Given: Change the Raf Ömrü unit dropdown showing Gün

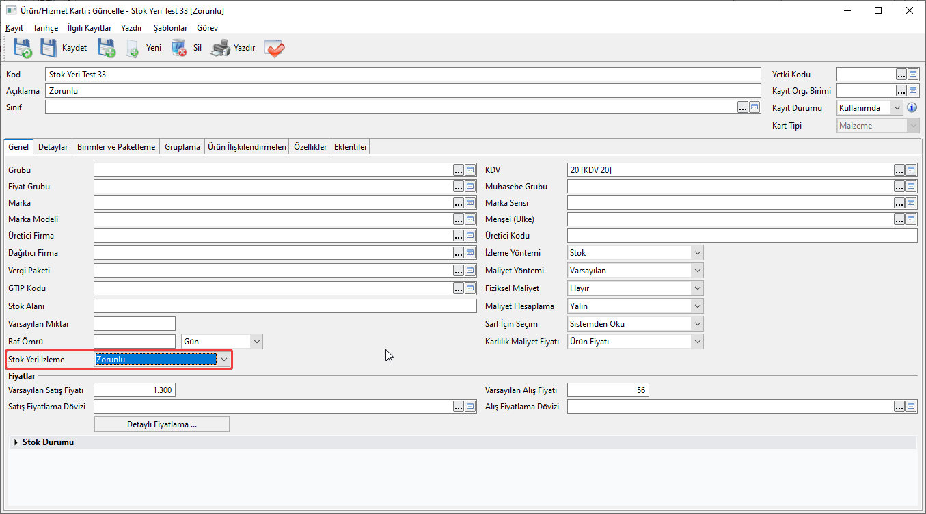Looking at the screenshot, I should point(256,342).
